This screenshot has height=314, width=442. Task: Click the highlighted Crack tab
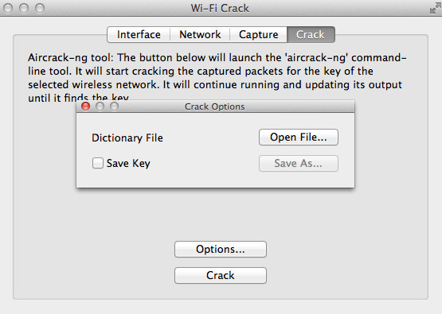(311, 35)
